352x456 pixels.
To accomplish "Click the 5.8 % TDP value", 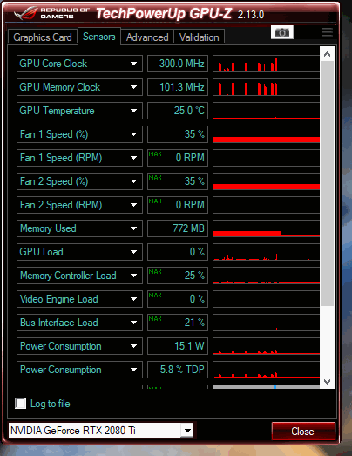I will (x=178, y=370).
